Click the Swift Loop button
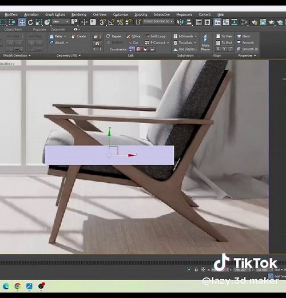This screenshot has height=298, width=286. point(155,36)
